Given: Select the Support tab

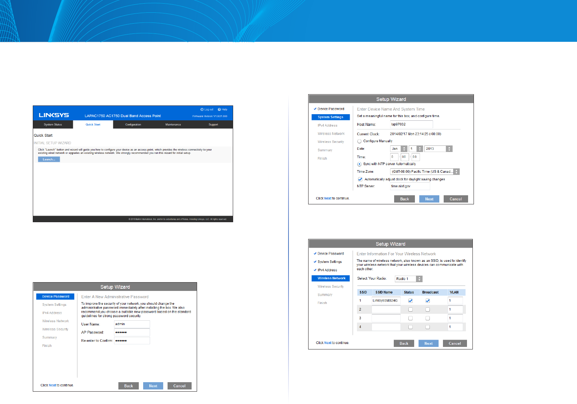Looking at the screenshot, I should click(213, 125).
